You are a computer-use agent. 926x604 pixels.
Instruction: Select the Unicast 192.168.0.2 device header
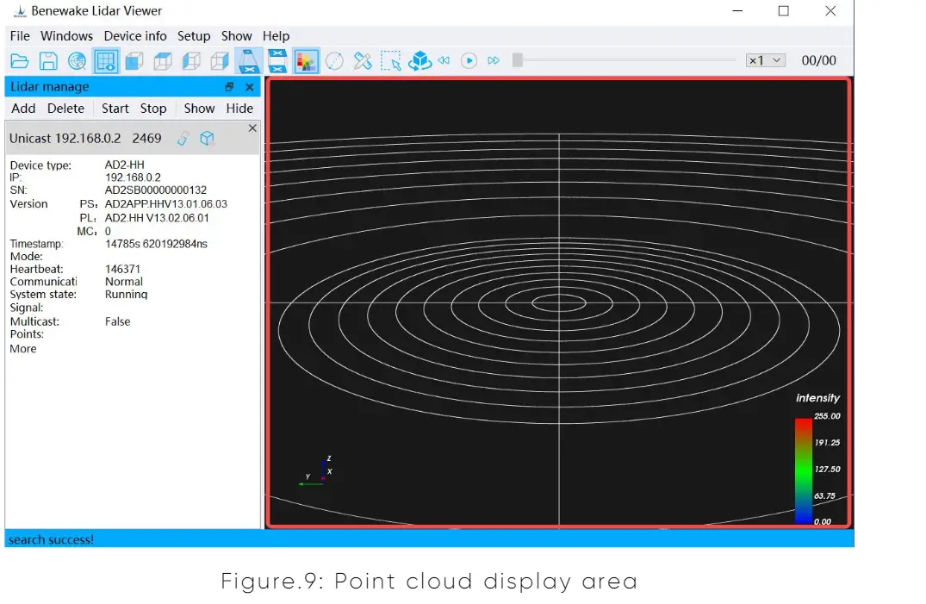[133, 139]
